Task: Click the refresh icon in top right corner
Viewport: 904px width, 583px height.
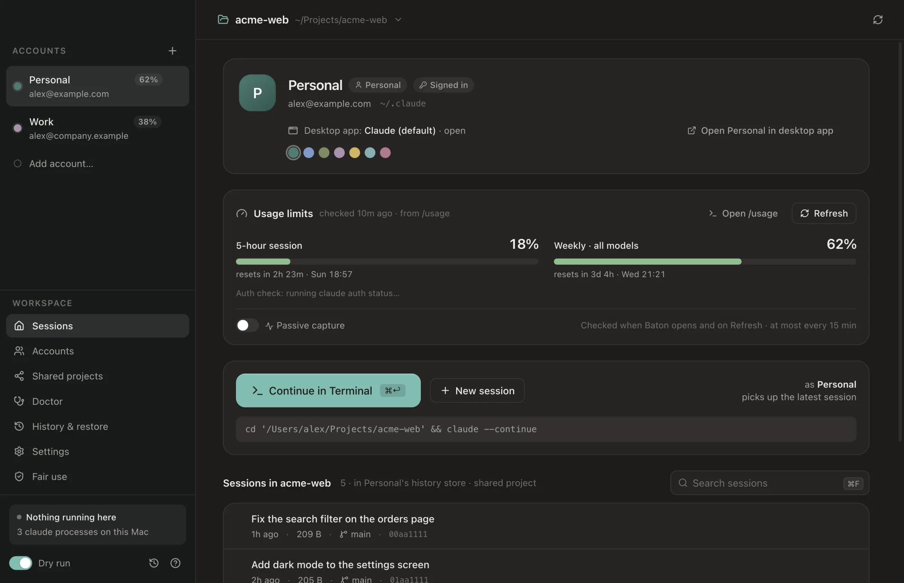Action: click(878, 20)
